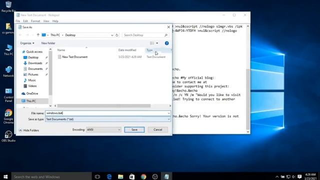
Task: Click the Search the web and Windows box
Action: click(x=51, y=176)
